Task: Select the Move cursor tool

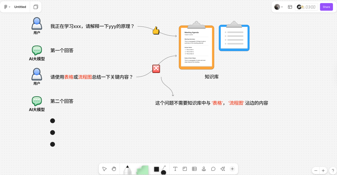Action: (x=105, y=169)
